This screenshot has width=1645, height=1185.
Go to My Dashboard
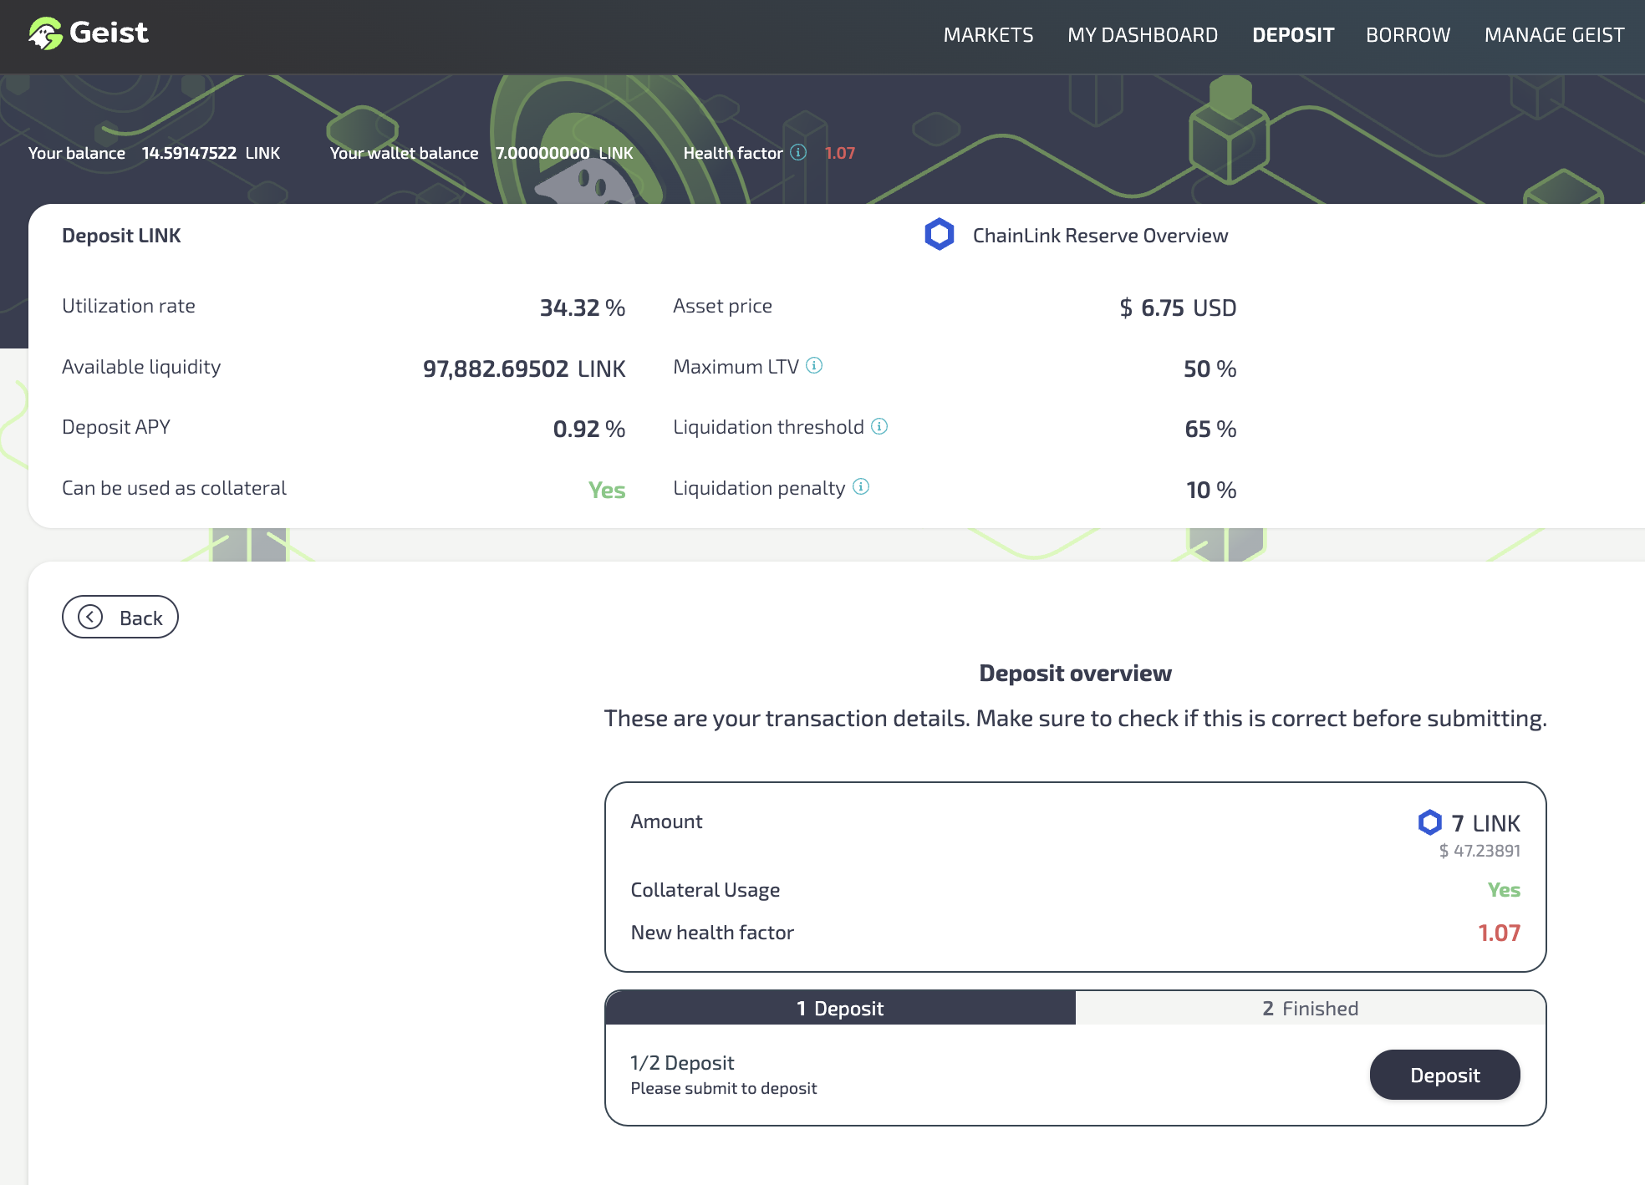click(1142, 35)
